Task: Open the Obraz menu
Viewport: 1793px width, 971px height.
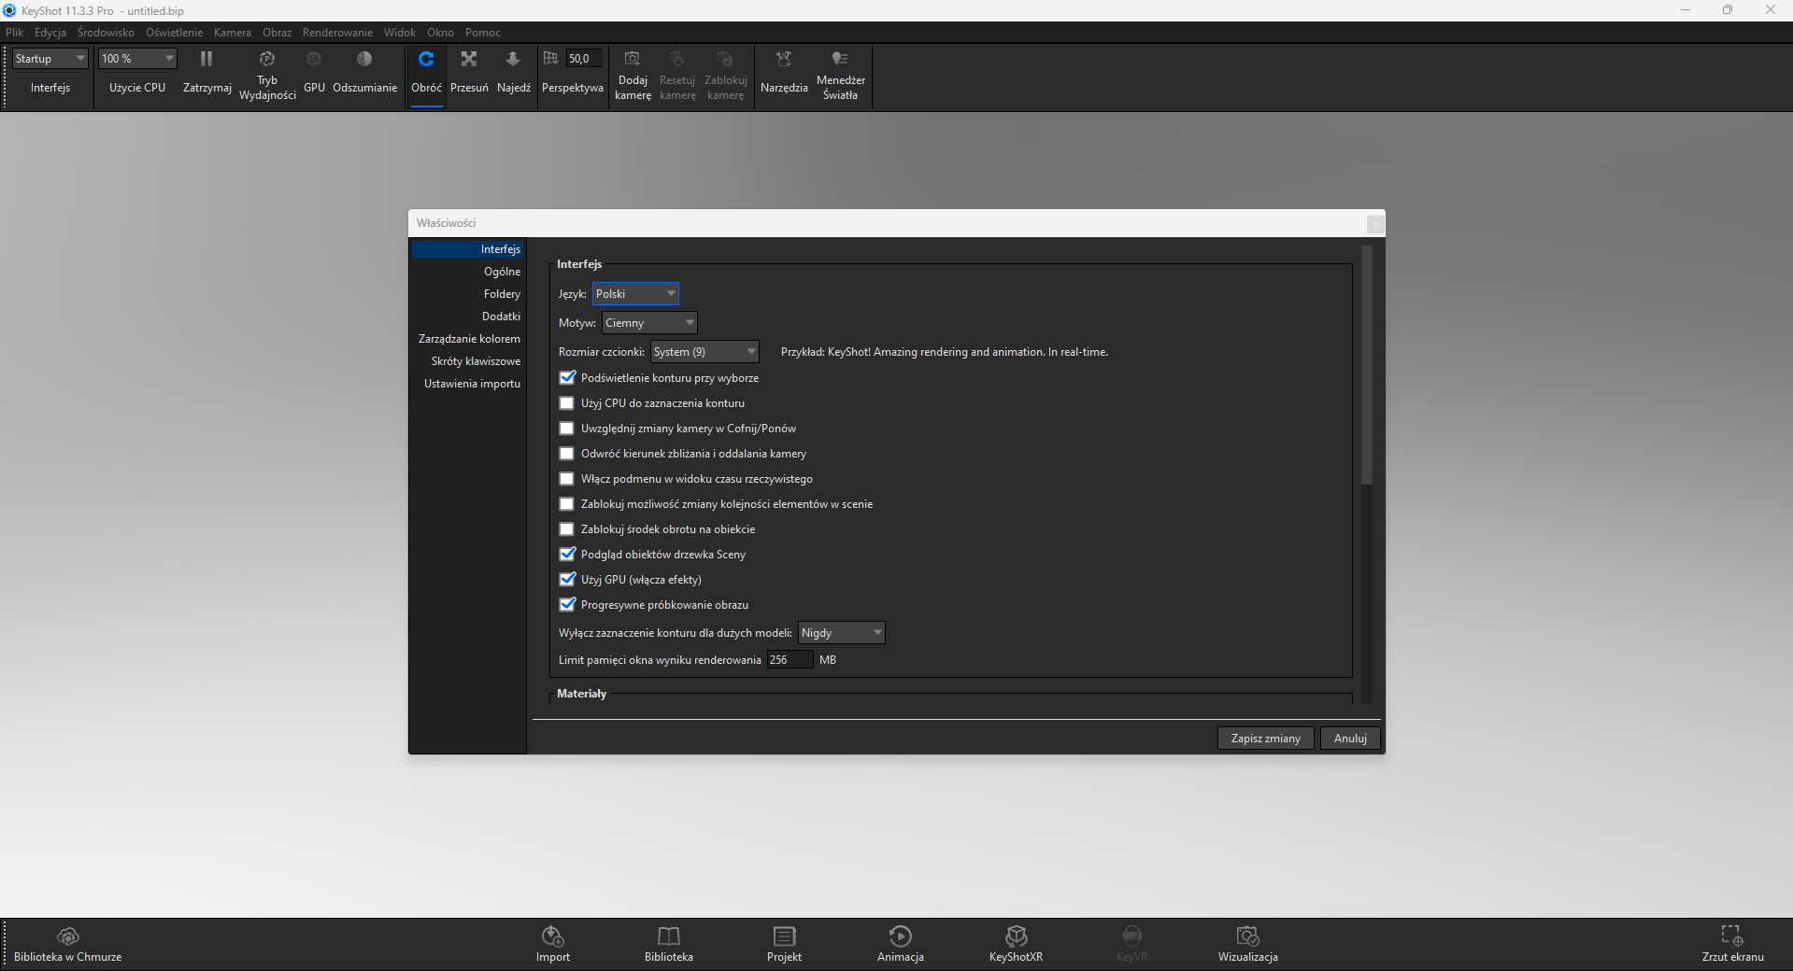Action: pyautogui.click(x=277, y=33)
